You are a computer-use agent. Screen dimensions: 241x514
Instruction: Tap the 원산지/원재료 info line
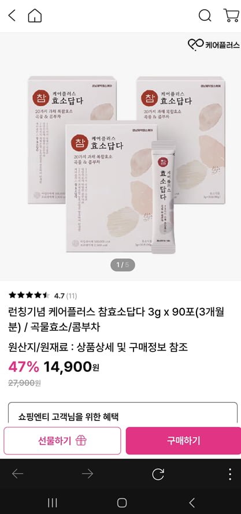point(98,347)
